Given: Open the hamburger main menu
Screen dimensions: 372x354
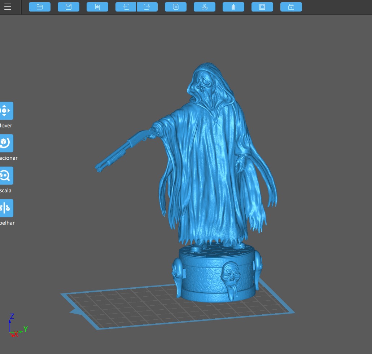Looking at the screenshot, I should tap(8, 6).
